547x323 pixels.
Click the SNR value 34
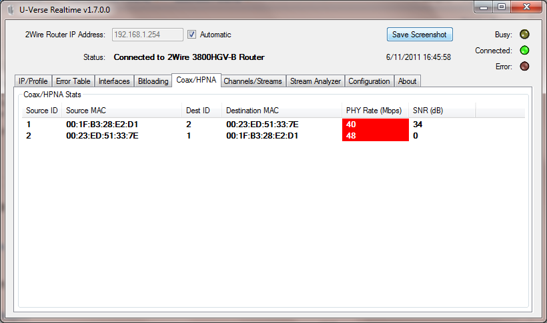[418, 125]
